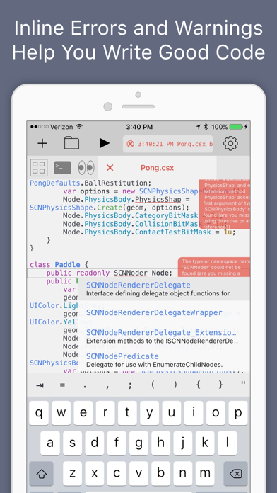Tap the x key on keyboard
Viewport: 277px width, 493px height.
pos(95,473)
